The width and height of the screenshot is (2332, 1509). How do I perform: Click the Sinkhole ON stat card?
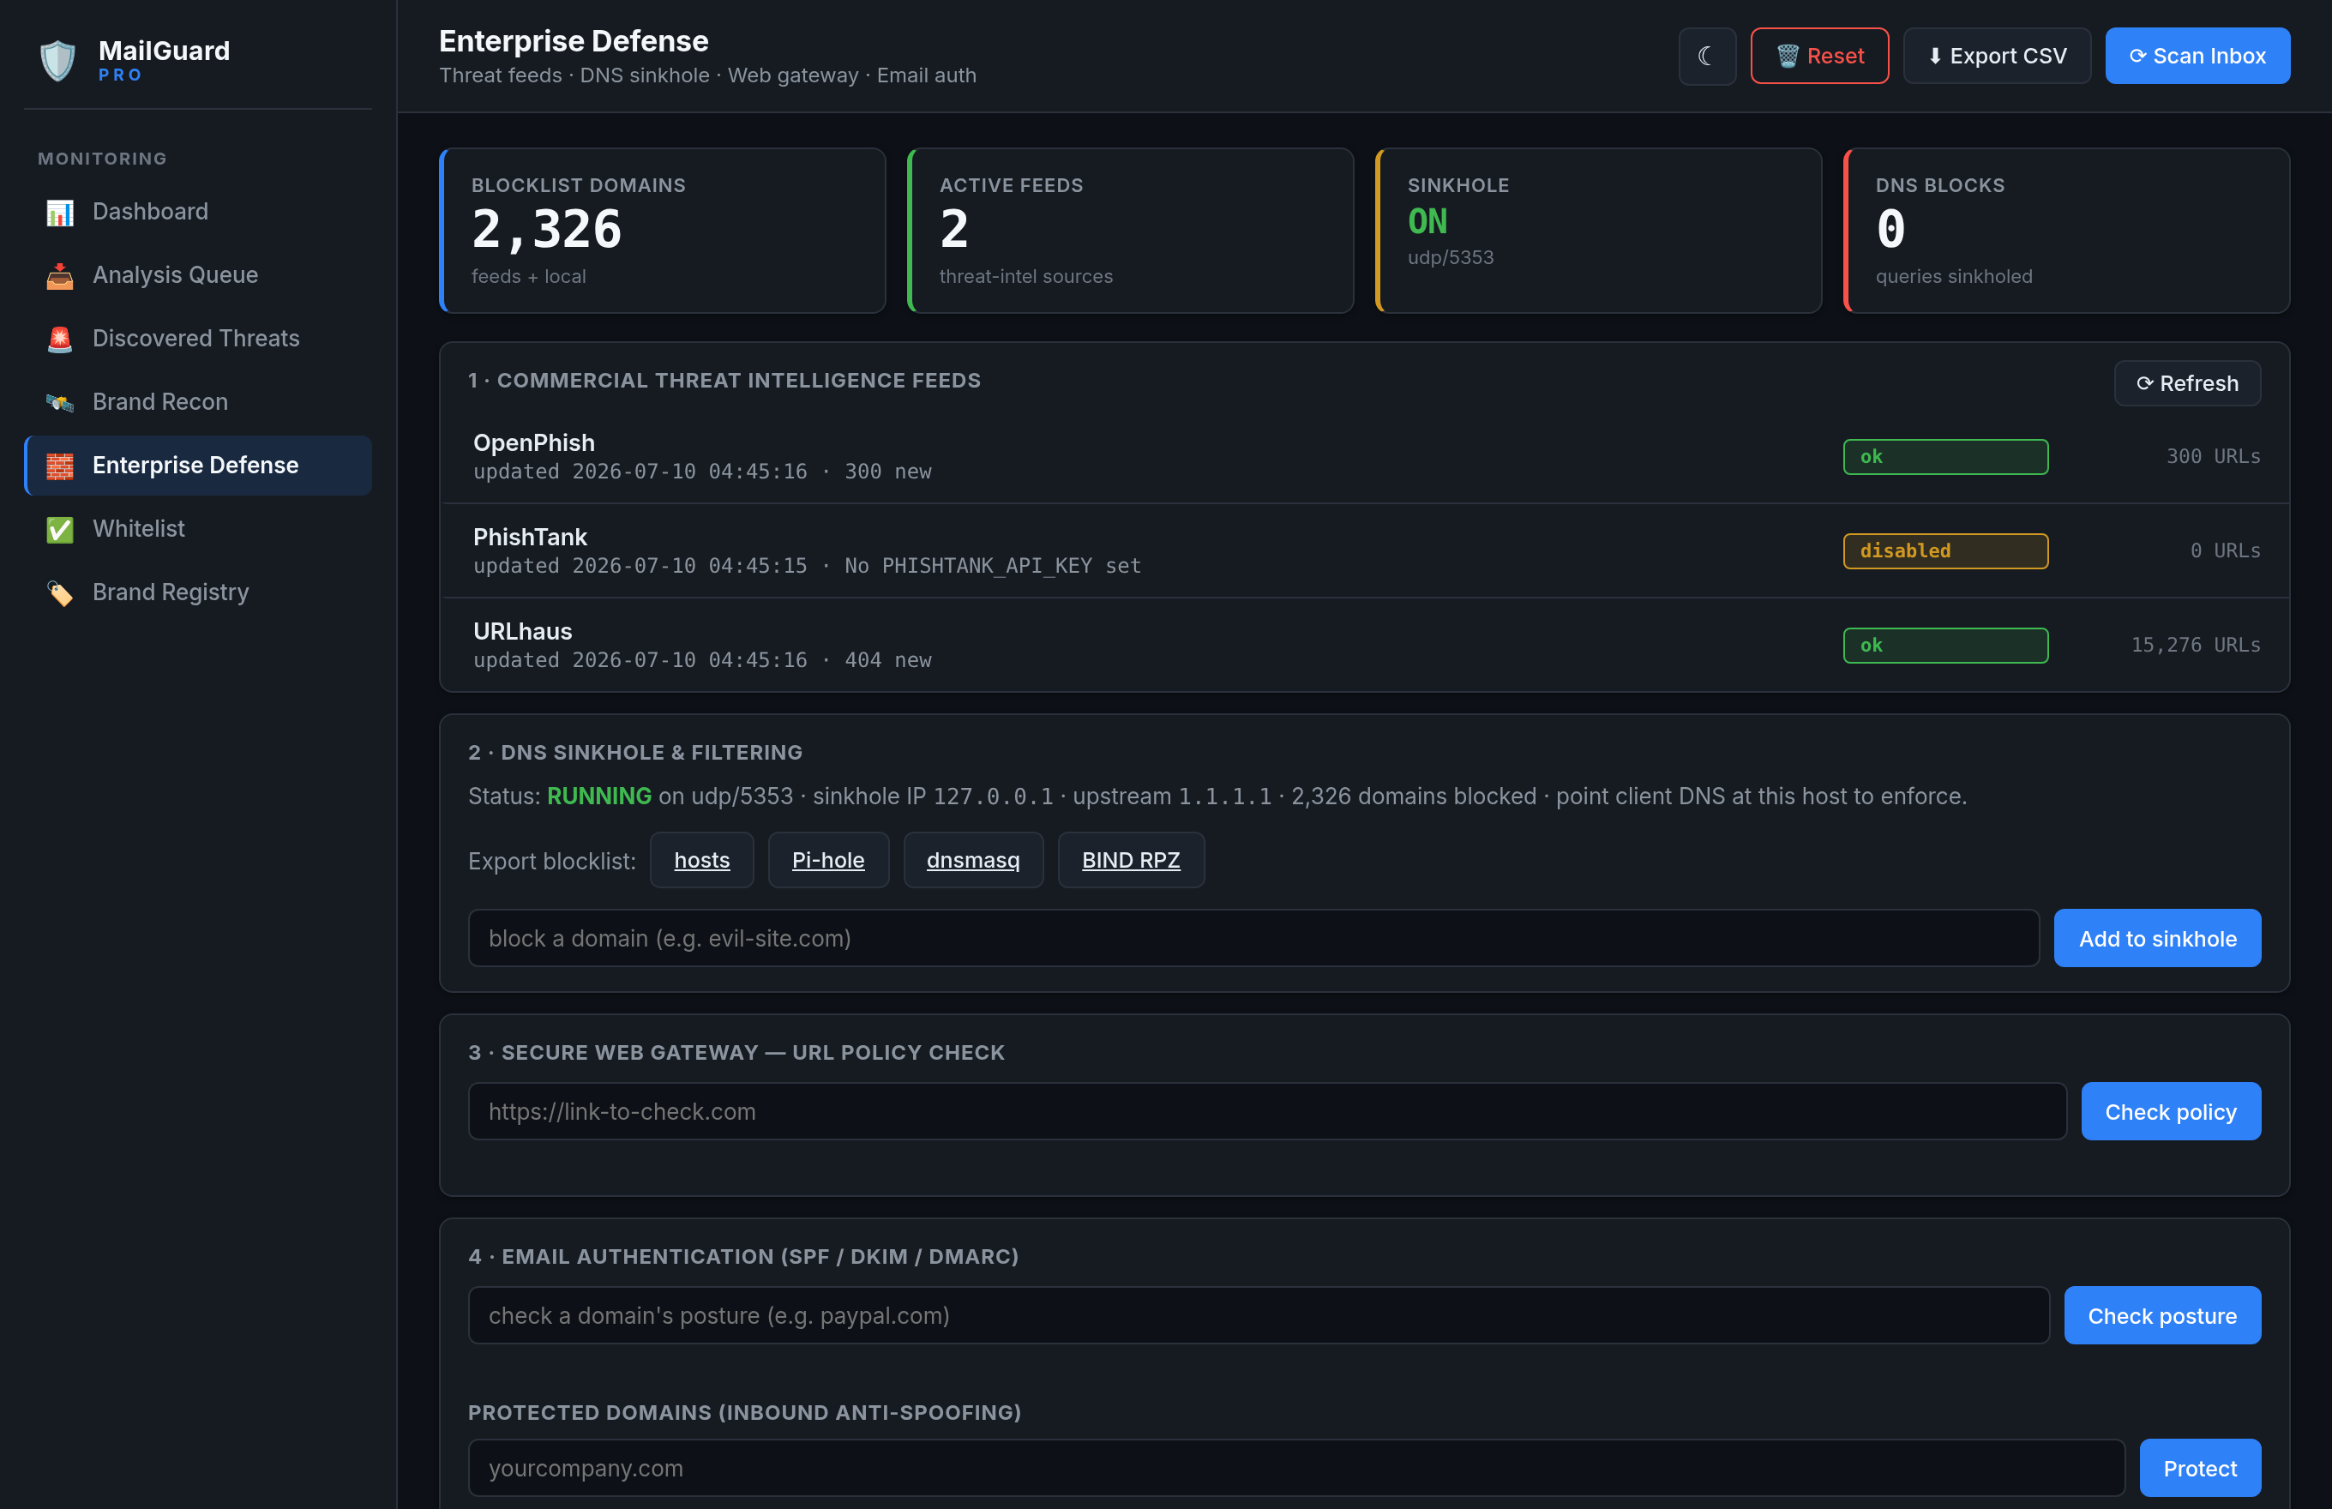[x=1599, y=231]
